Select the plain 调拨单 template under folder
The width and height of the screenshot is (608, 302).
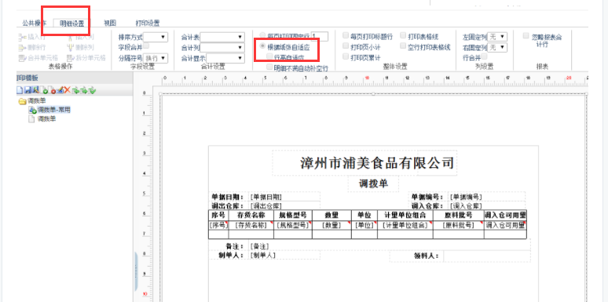pos(42,119)
